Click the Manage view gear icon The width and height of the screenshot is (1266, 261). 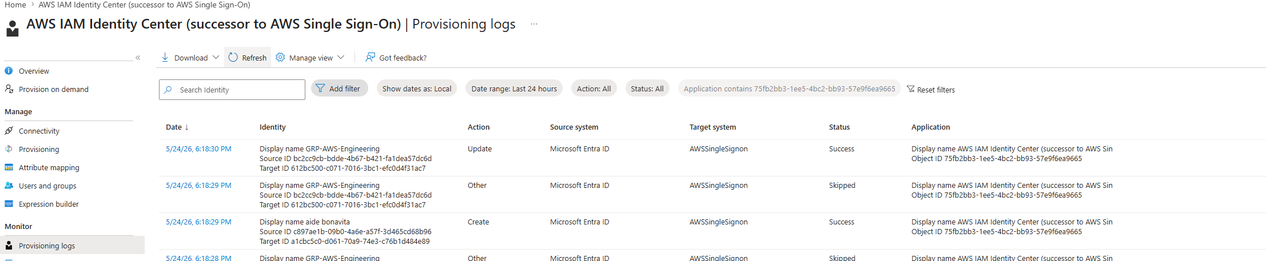280,57
